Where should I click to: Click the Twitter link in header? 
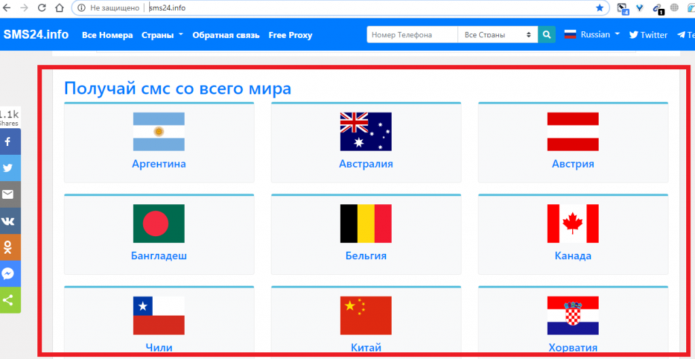pos(648,35)
